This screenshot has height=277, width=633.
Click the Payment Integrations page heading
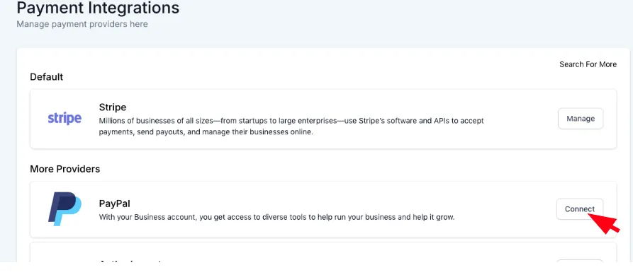click(98, 8)
